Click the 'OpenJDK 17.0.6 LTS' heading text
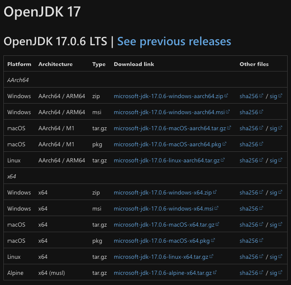 pyautogui.click(x=55, y=41)
